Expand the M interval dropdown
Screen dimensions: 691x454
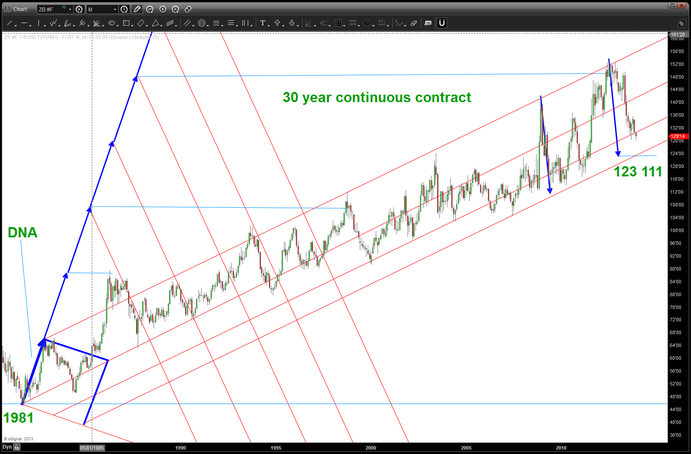115,9
